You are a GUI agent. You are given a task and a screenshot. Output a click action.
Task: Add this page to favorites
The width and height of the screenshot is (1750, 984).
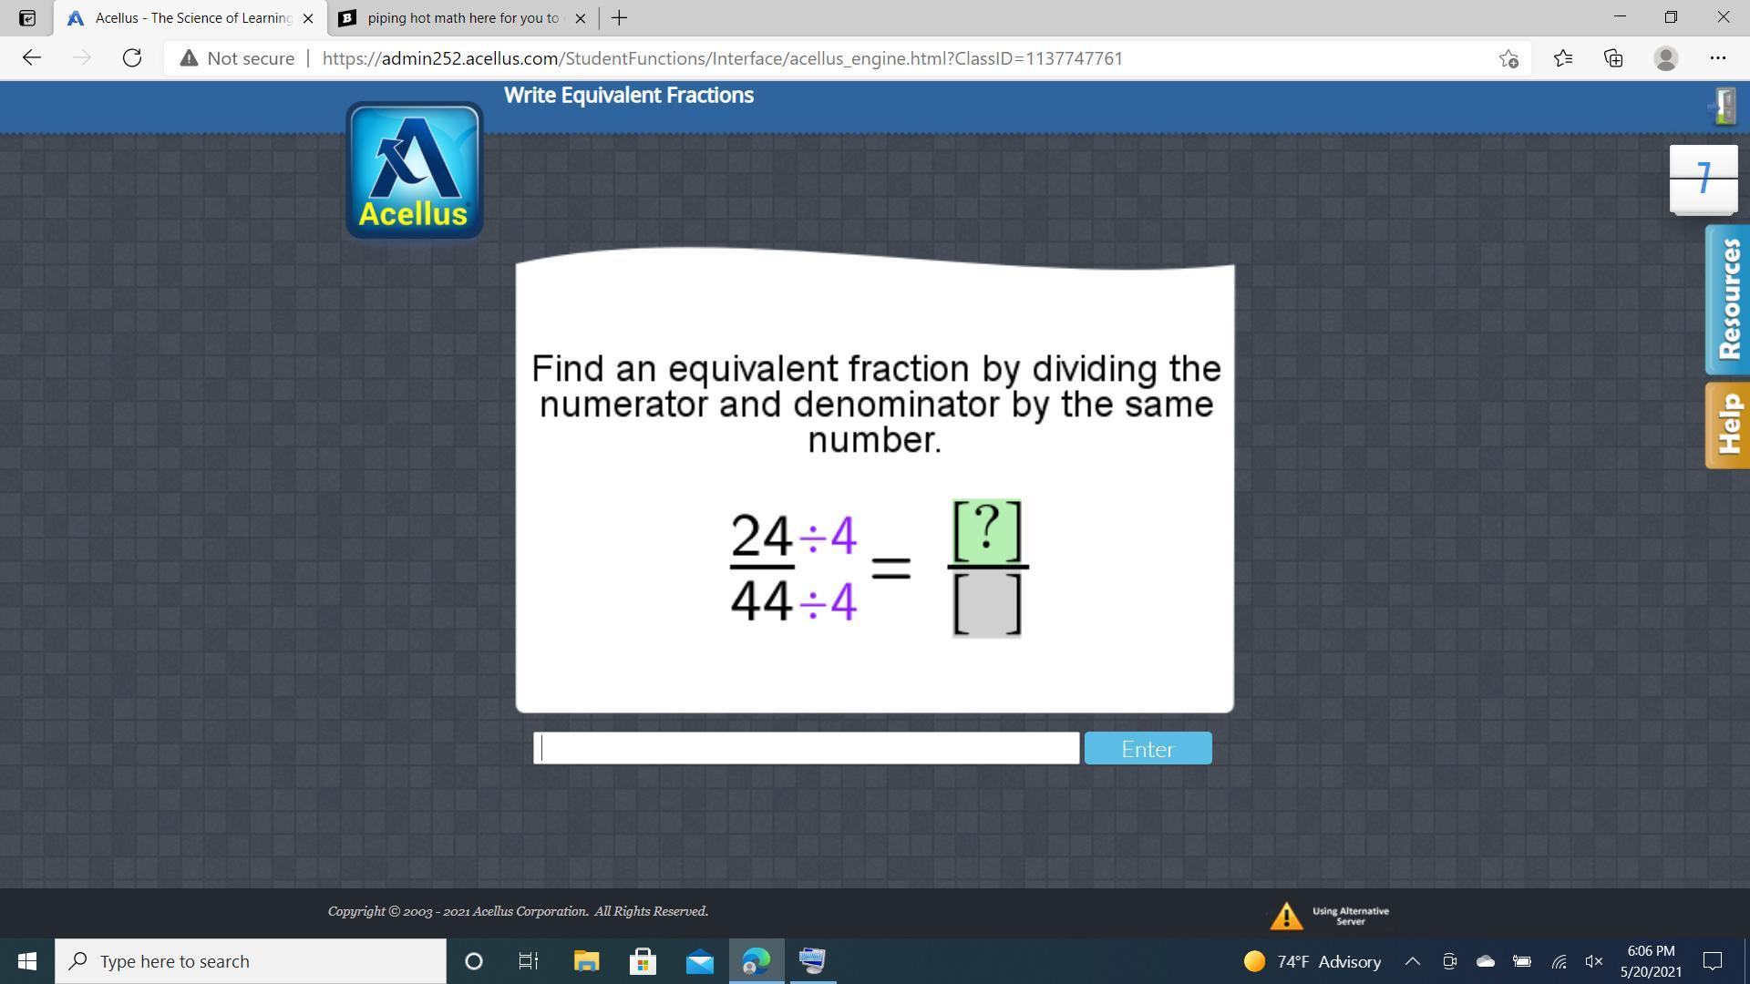[x=1508, y=58]
